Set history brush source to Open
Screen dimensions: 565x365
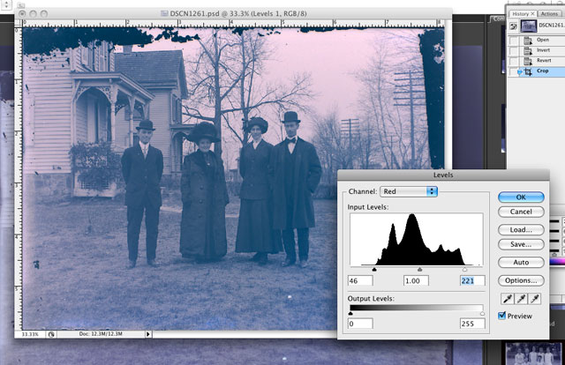click(x=514, y=39)
